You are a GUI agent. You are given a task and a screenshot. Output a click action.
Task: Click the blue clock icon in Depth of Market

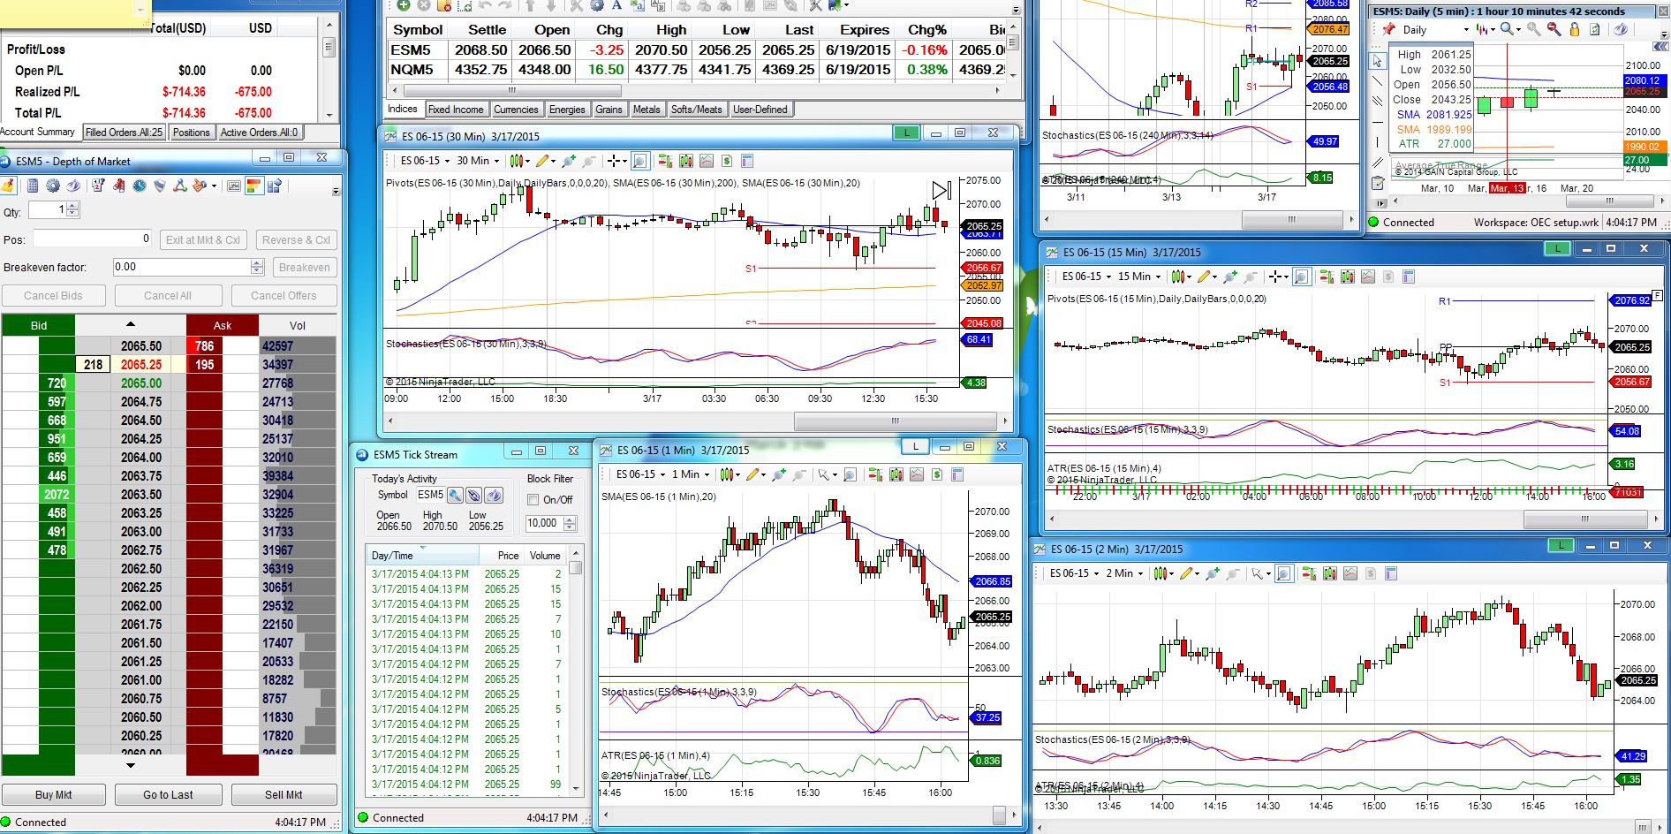140,186
